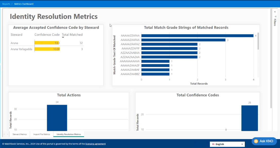Screen dimensions: 280x148
Task: Select the 34 bar in Total Actions chart
Action: pos(57,118)
